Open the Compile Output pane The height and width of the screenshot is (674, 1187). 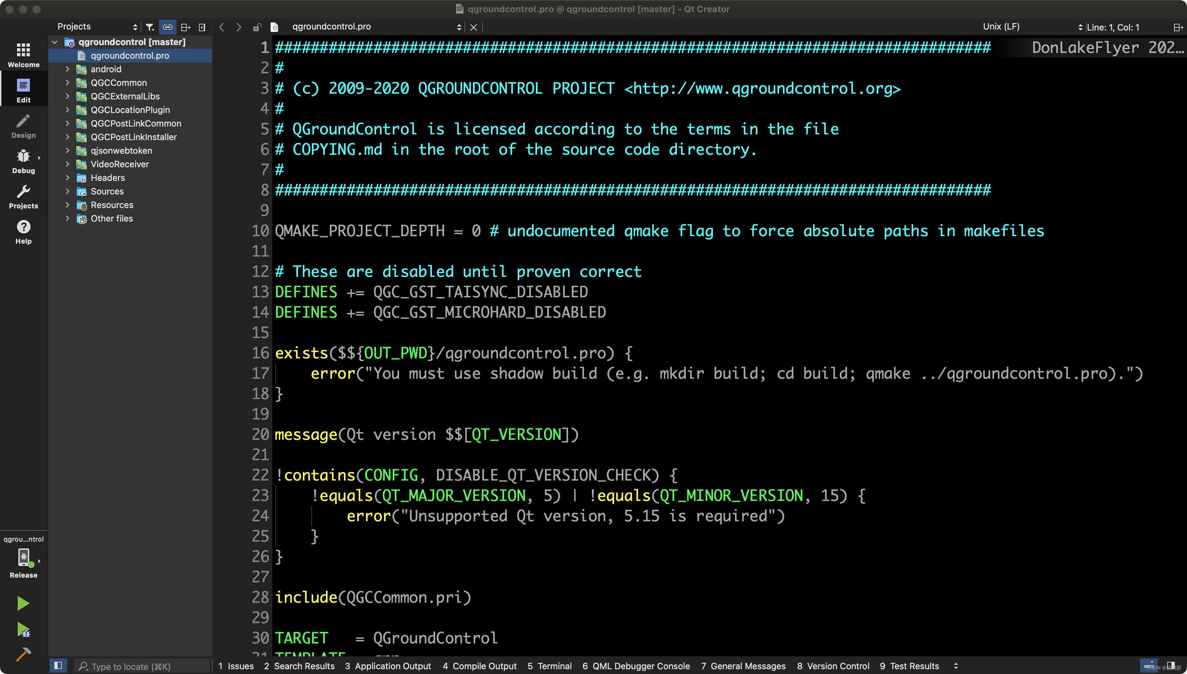479,666
